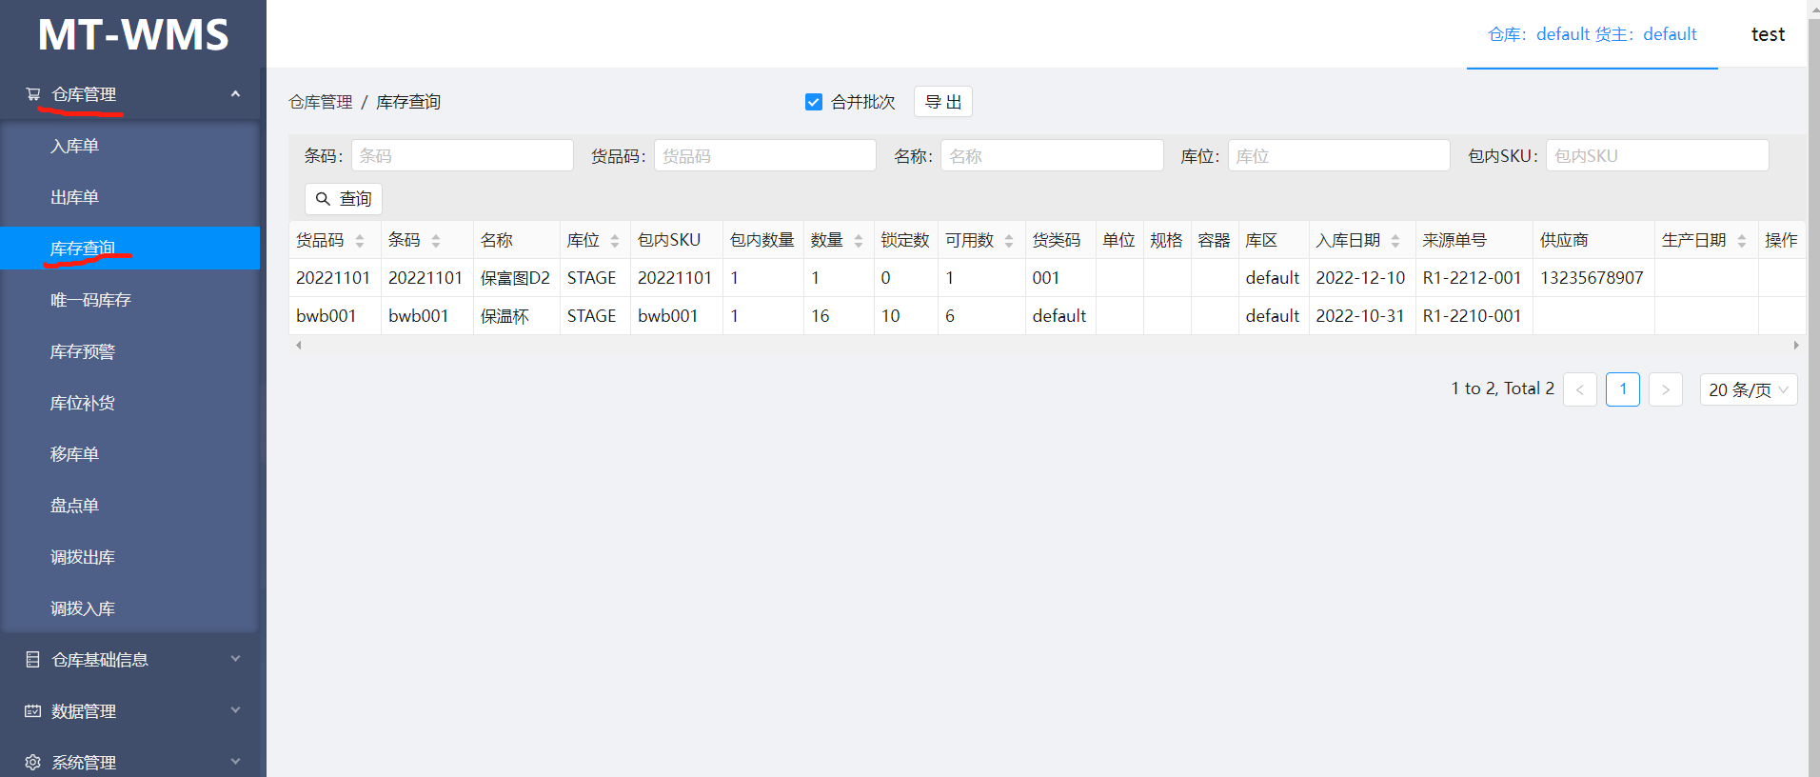Screen dimensions: 1820x777
Task: Sort table by 生产日期 column arrows
Action: pyautogui.click(x=1742, y=241)
